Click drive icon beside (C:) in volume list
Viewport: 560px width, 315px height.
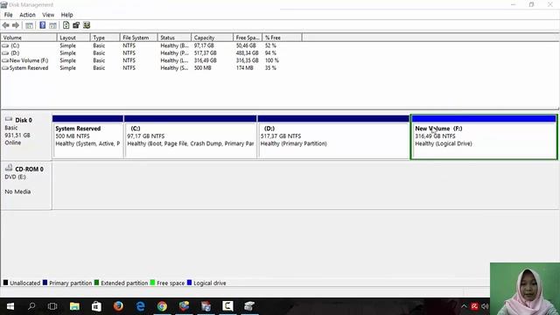5,45
